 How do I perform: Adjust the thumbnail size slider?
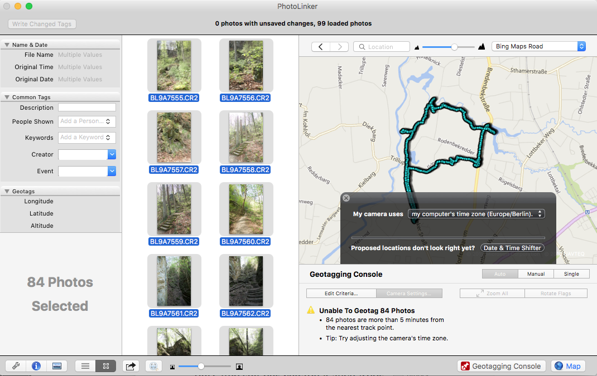(201, 366)
